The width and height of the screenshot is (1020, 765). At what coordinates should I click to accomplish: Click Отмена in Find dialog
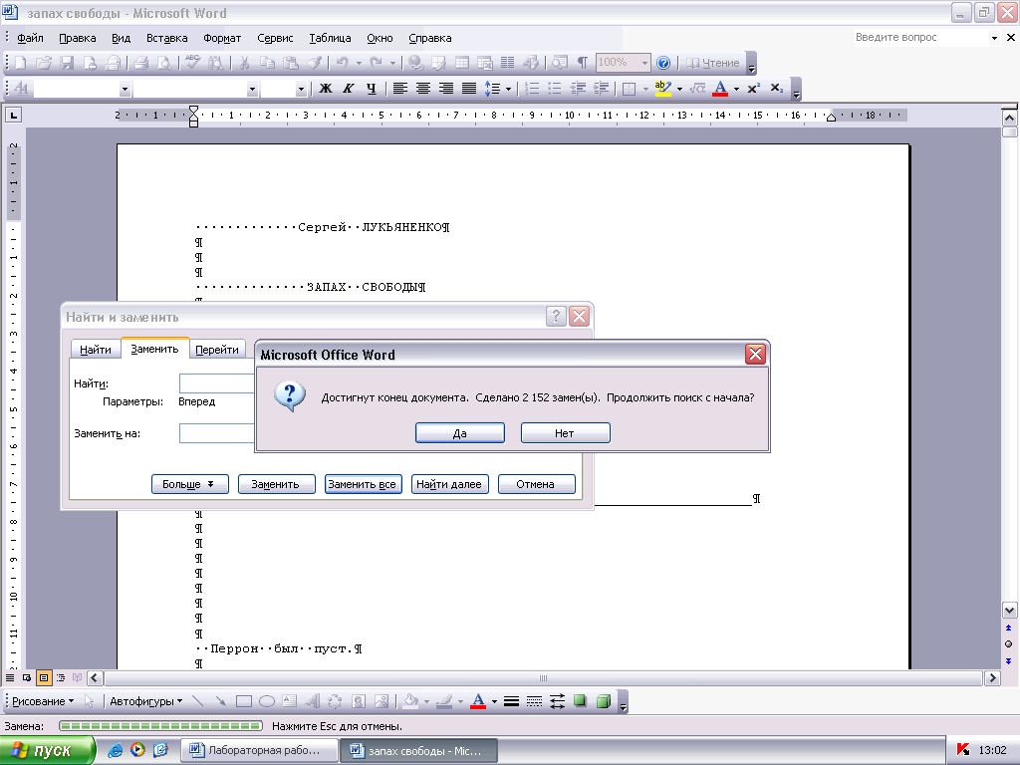click(x=536, y=484)
